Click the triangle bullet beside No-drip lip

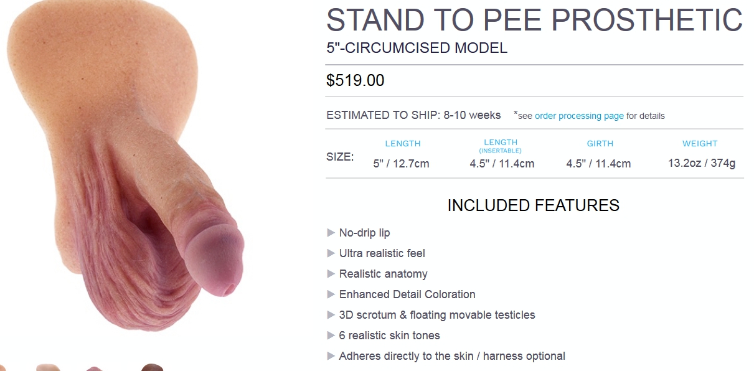(x=331, y=233)
